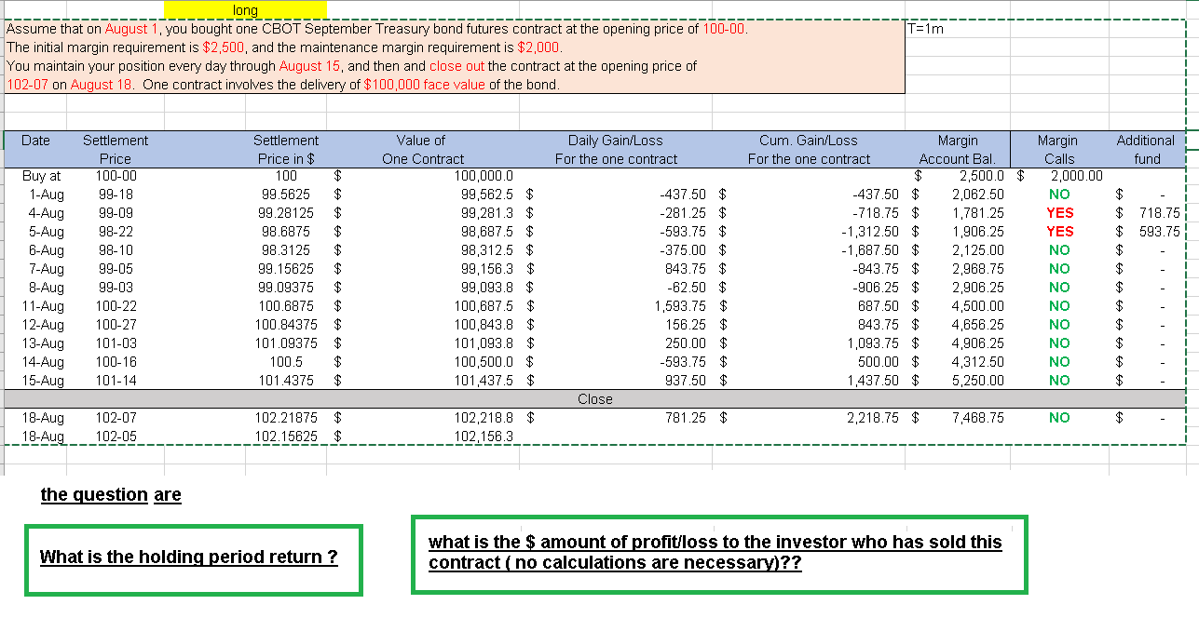Image resolution: width=1199 pixels, height=618 pixels.
Task: Click daily gain '843.75' in 7-Aug row
Action: coord(684,269)
